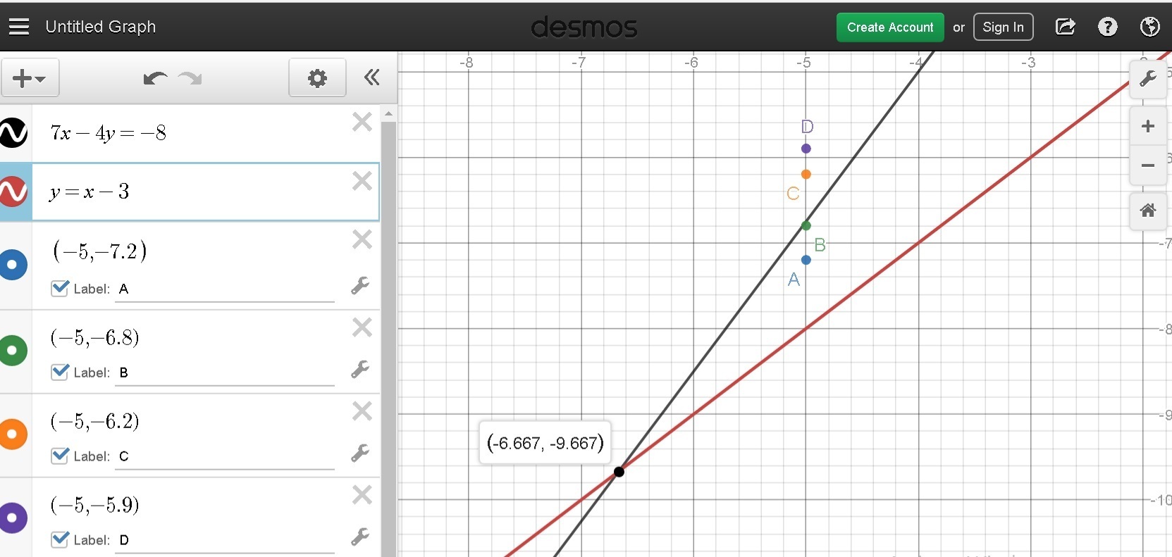Delete the (−5,−5.9) point expression

[x=362, y=495]
